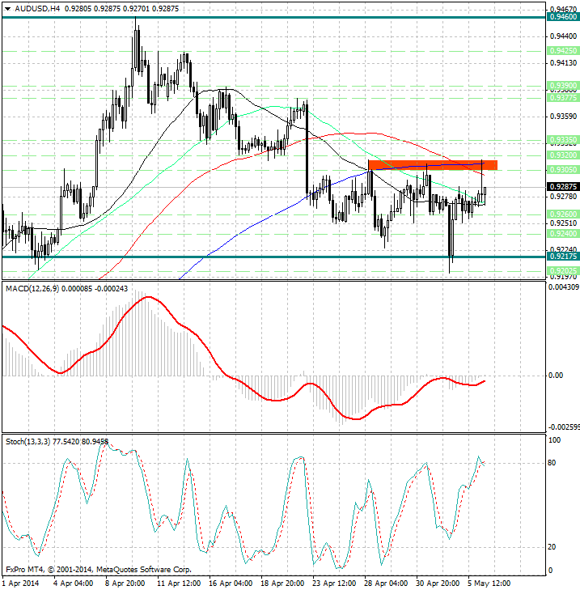This screenshot has height=590, width=580.
Task: Click the 18 Apr 20:00 time label
Action: [x=282, y=584]
